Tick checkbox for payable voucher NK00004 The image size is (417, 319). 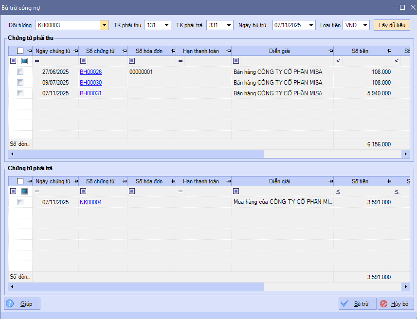[20, 202]
